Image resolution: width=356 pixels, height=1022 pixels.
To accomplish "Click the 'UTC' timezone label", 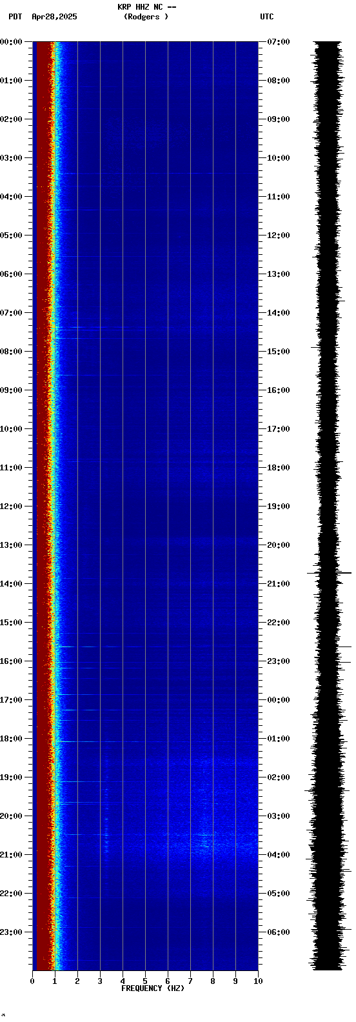I will (x=267, y=17).
